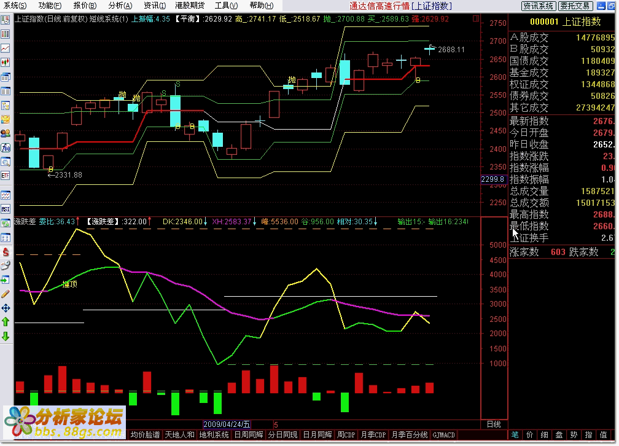Click the quote table grid icon
The width and height of the screenshot is (619, 446).
click(x=6, y=34)
